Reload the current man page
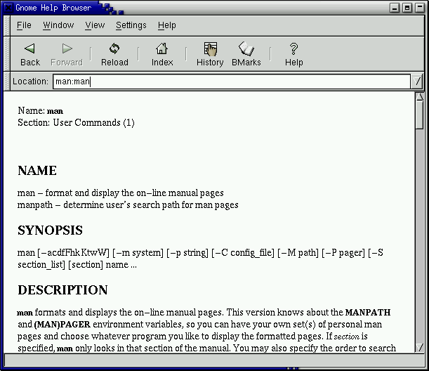 (x=114, y=54)
